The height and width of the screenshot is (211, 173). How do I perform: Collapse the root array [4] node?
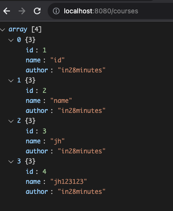[x=3, y=30]
